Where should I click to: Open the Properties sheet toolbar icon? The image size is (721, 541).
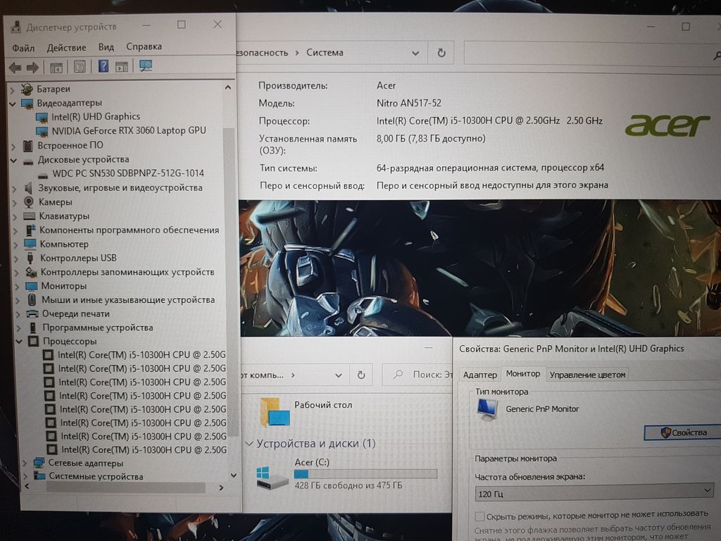click(x=80, y=67)
